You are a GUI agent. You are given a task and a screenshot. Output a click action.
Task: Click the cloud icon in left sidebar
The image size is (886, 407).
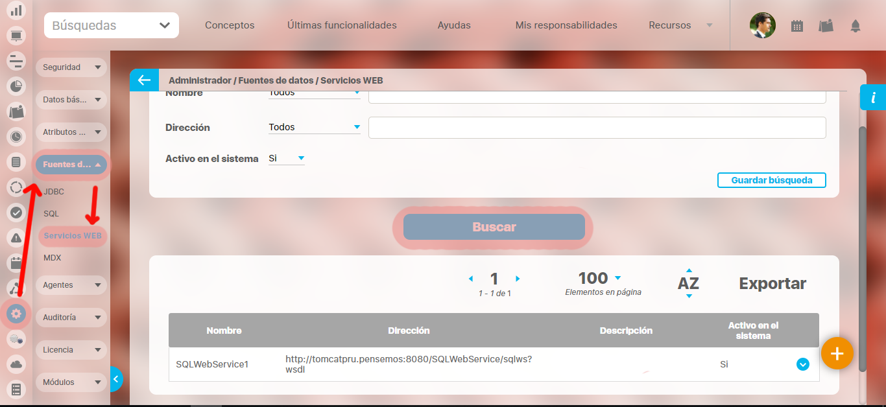click(x=16, y=364)
